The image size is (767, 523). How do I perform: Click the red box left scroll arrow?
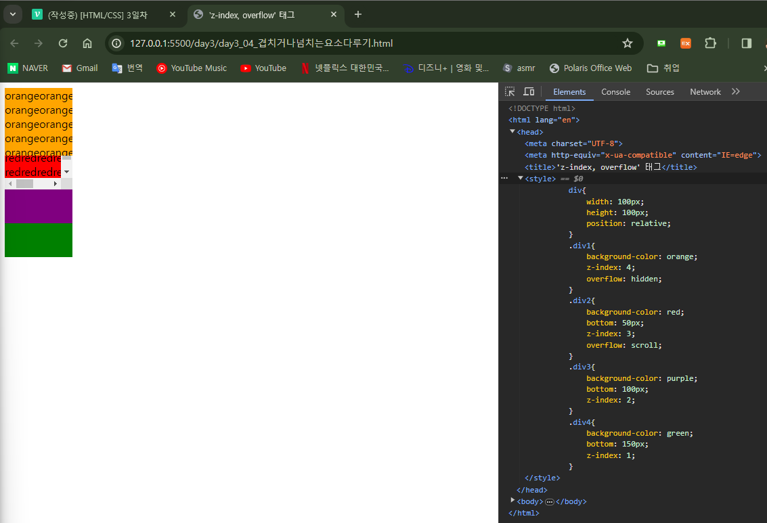(x=10, y=184)
